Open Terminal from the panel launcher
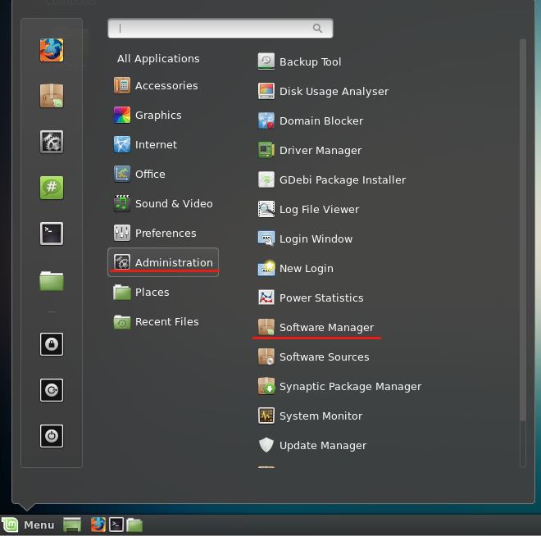This screenshot has width=541, height=536. pyautogui.click(x=116, y=525)
